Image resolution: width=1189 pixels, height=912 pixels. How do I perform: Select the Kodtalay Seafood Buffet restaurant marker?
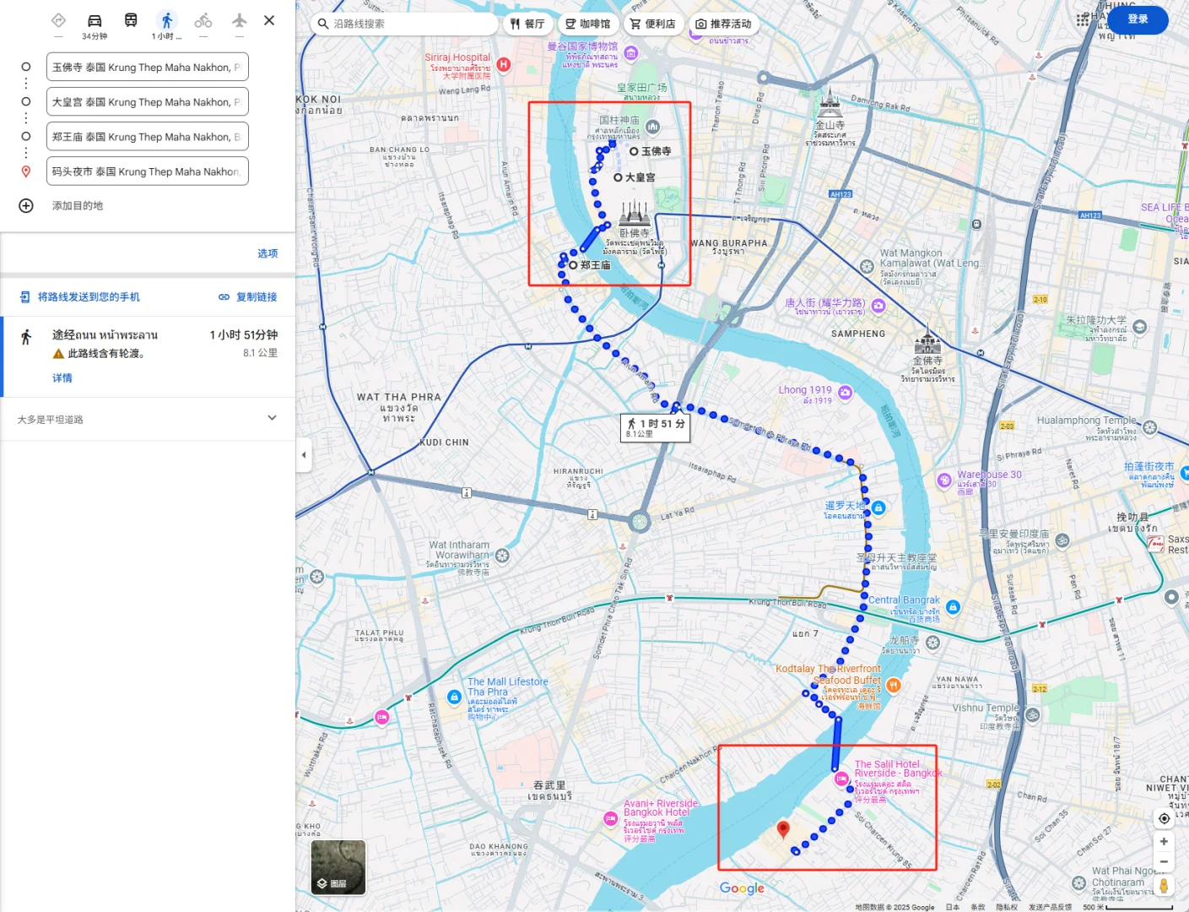[x=894, y=685]
